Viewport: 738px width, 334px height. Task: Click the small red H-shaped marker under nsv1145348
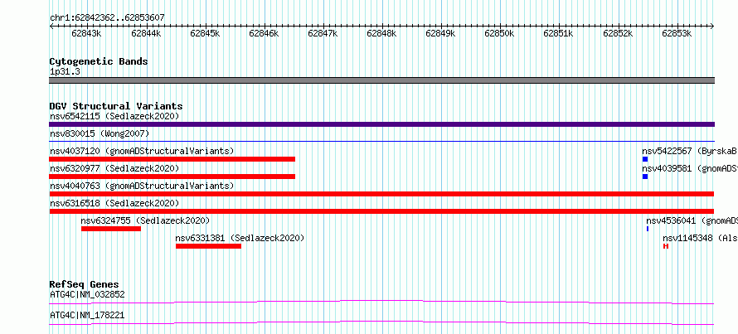click(x=666, y=246)
